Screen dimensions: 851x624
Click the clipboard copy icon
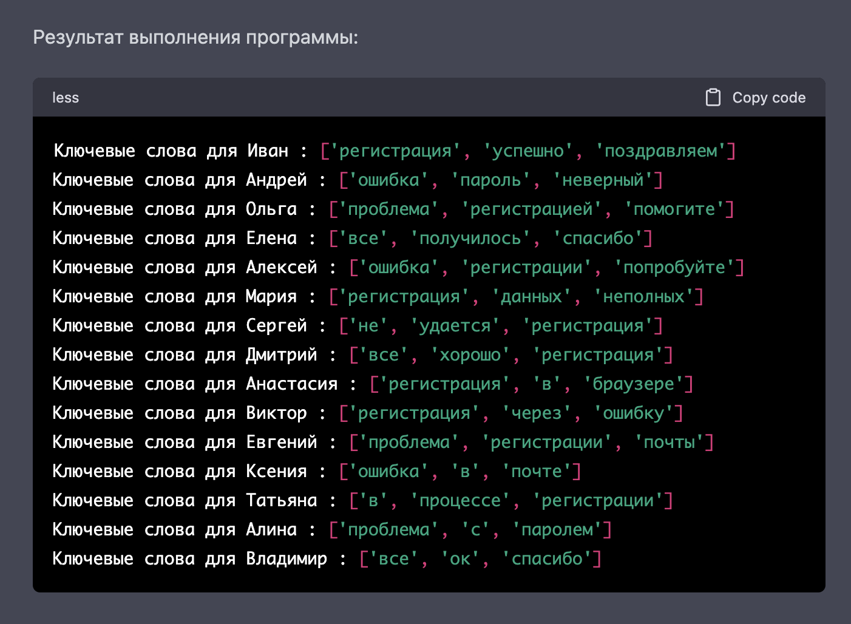point(713,98)
